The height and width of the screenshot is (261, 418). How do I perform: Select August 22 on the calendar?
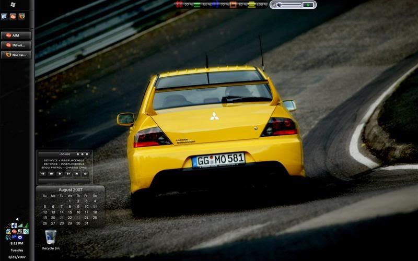click(70, 218)
